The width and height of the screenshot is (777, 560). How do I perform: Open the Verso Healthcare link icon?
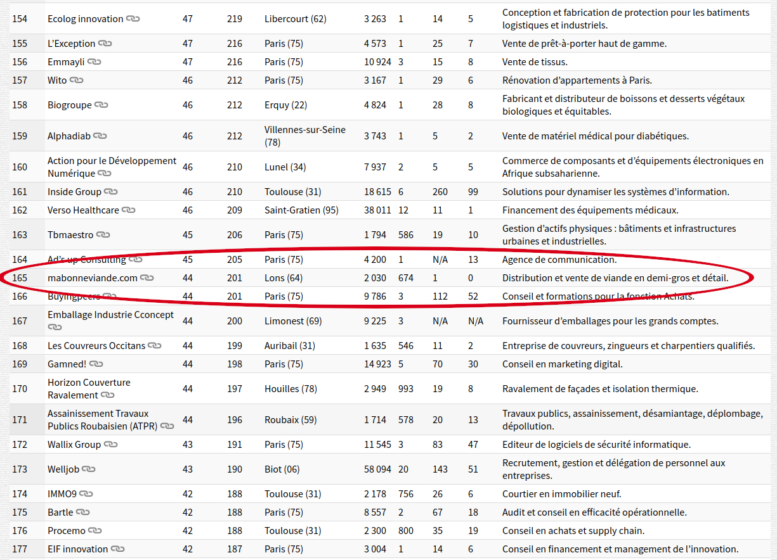point(129,210)
